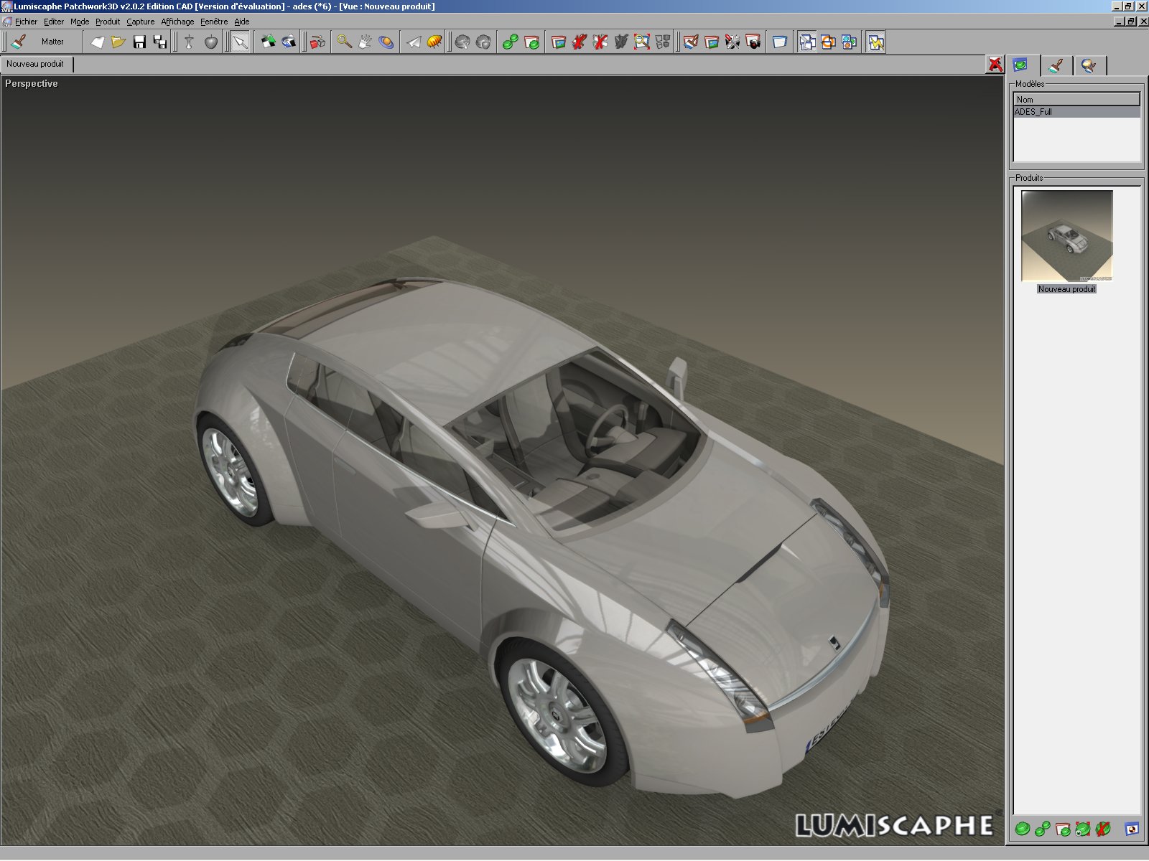1149x861 pixels.
Task: Click the two green buttons toolbar icon
Action: point(511,42)
